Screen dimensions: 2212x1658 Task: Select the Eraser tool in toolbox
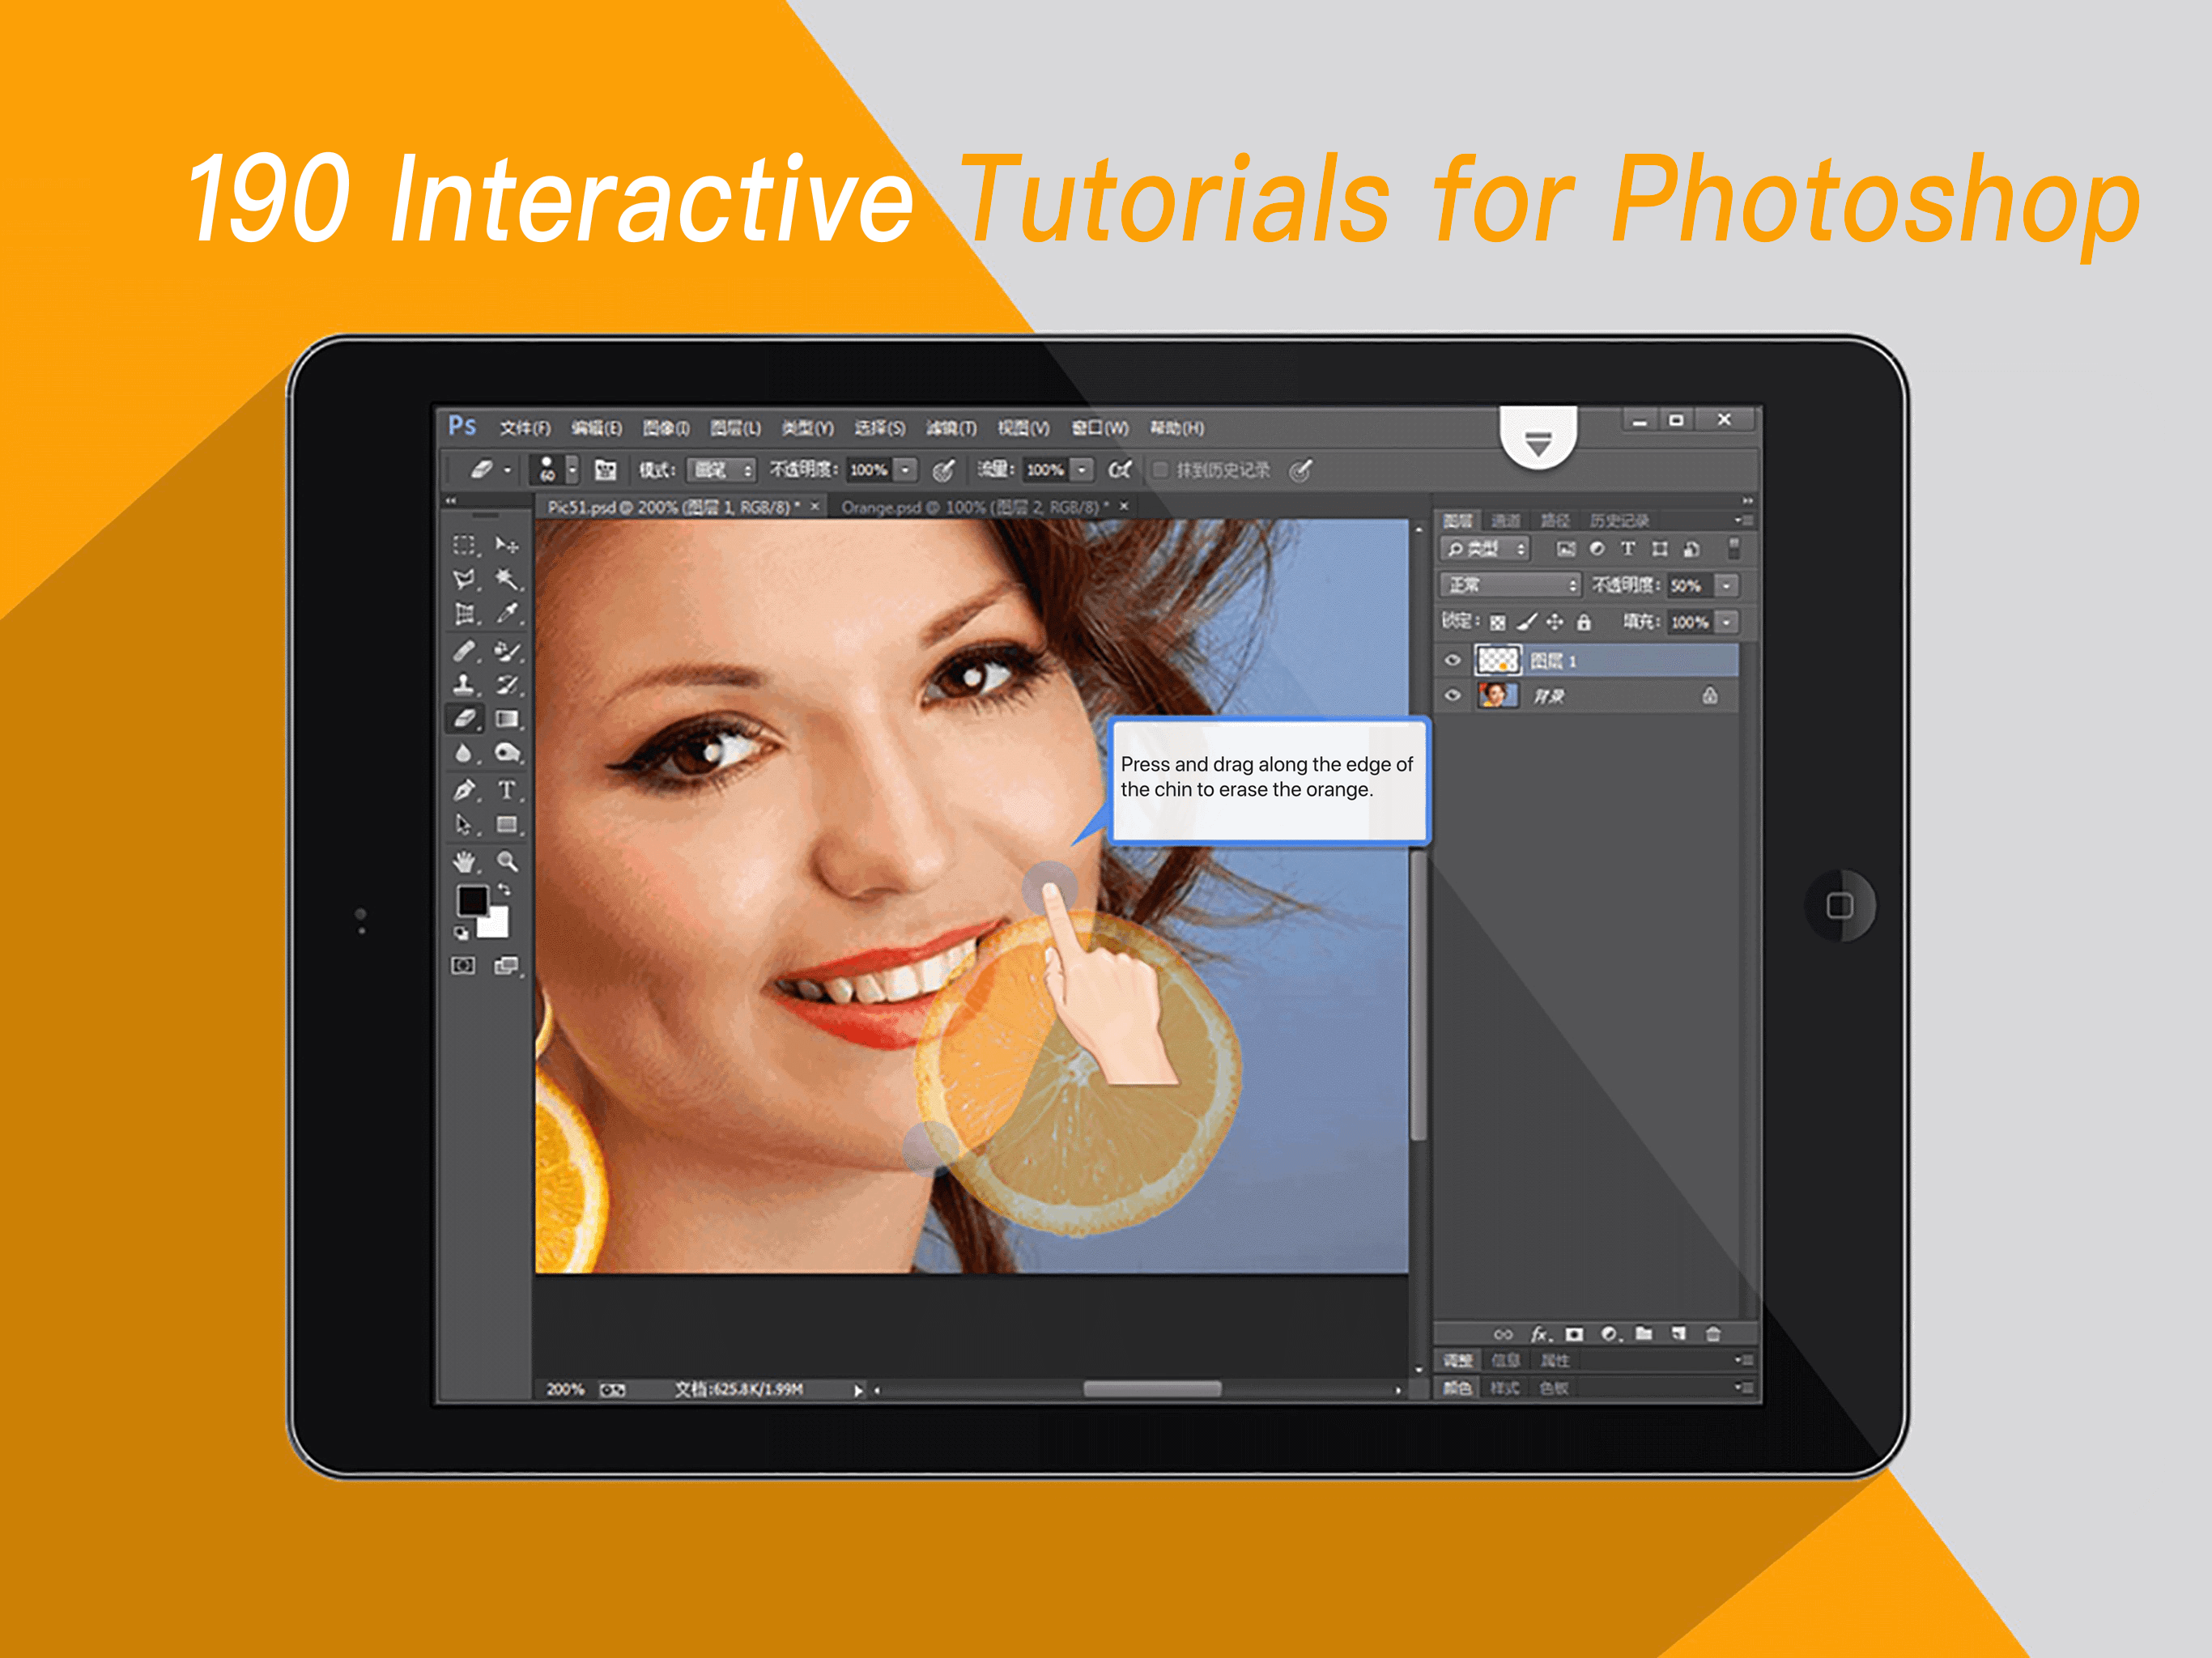pos(465,718)
